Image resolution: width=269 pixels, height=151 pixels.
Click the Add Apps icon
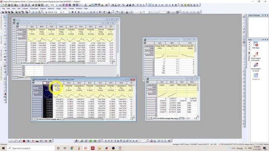point(256,45)
